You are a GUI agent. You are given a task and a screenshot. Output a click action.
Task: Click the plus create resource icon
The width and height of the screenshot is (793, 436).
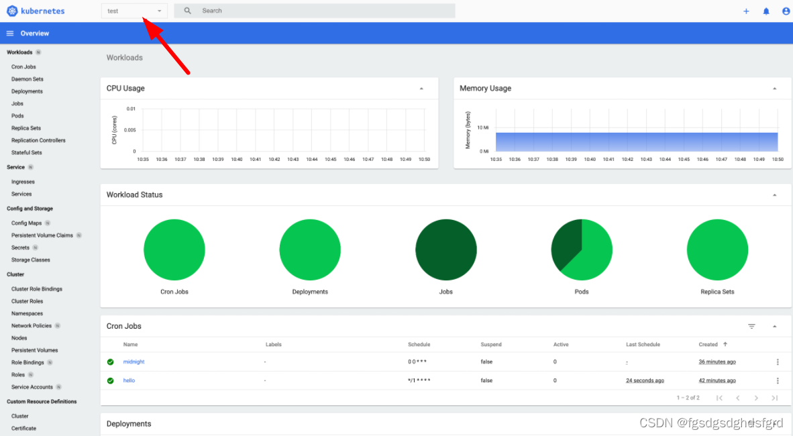coord(746,11)
